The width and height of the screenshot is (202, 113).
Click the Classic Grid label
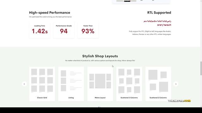click(42, 98)
